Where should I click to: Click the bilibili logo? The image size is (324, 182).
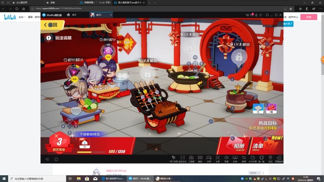click(10, 17)
